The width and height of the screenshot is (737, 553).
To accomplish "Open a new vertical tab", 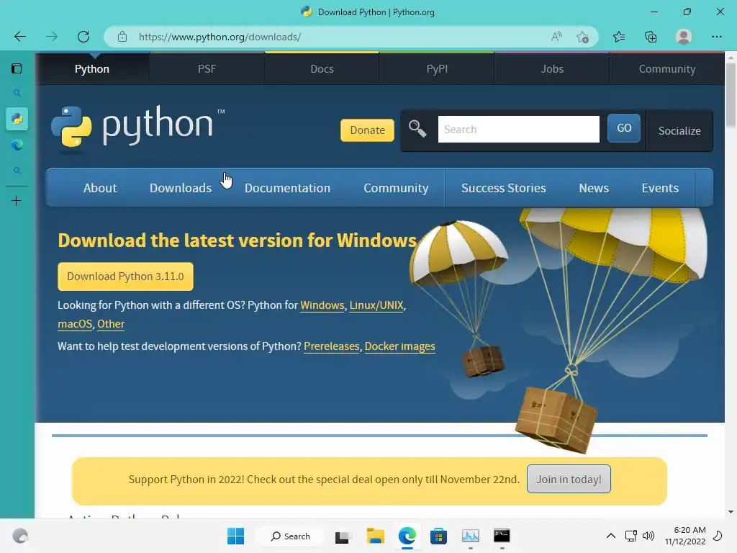I will [17, 201].
